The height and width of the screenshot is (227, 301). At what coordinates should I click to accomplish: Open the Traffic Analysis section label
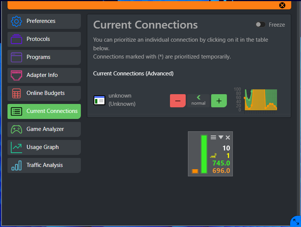pyautogui.click(x=45, y=165)
